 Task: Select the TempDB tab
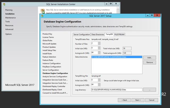pos(109,34)
